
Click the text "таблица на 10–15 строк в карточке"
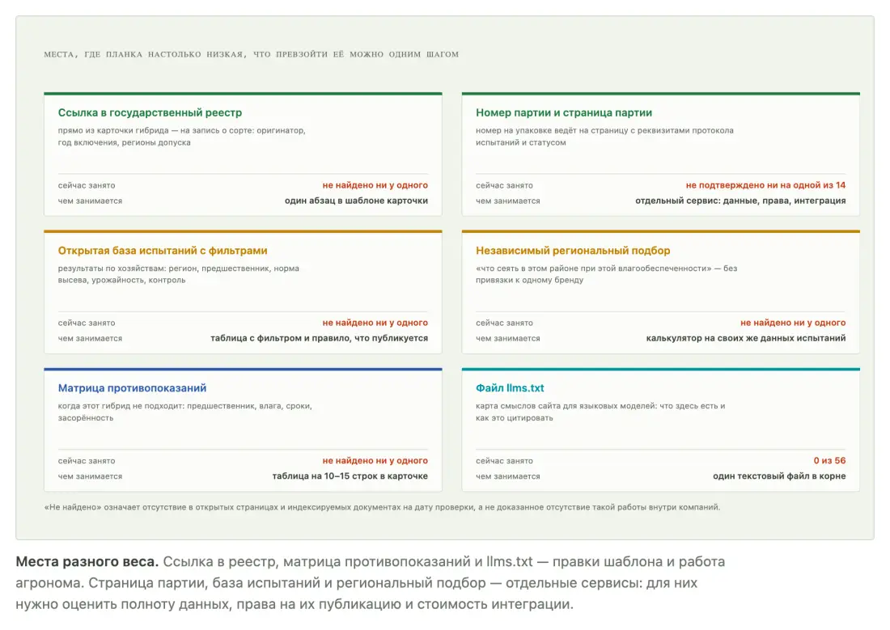tap(350, 476)
